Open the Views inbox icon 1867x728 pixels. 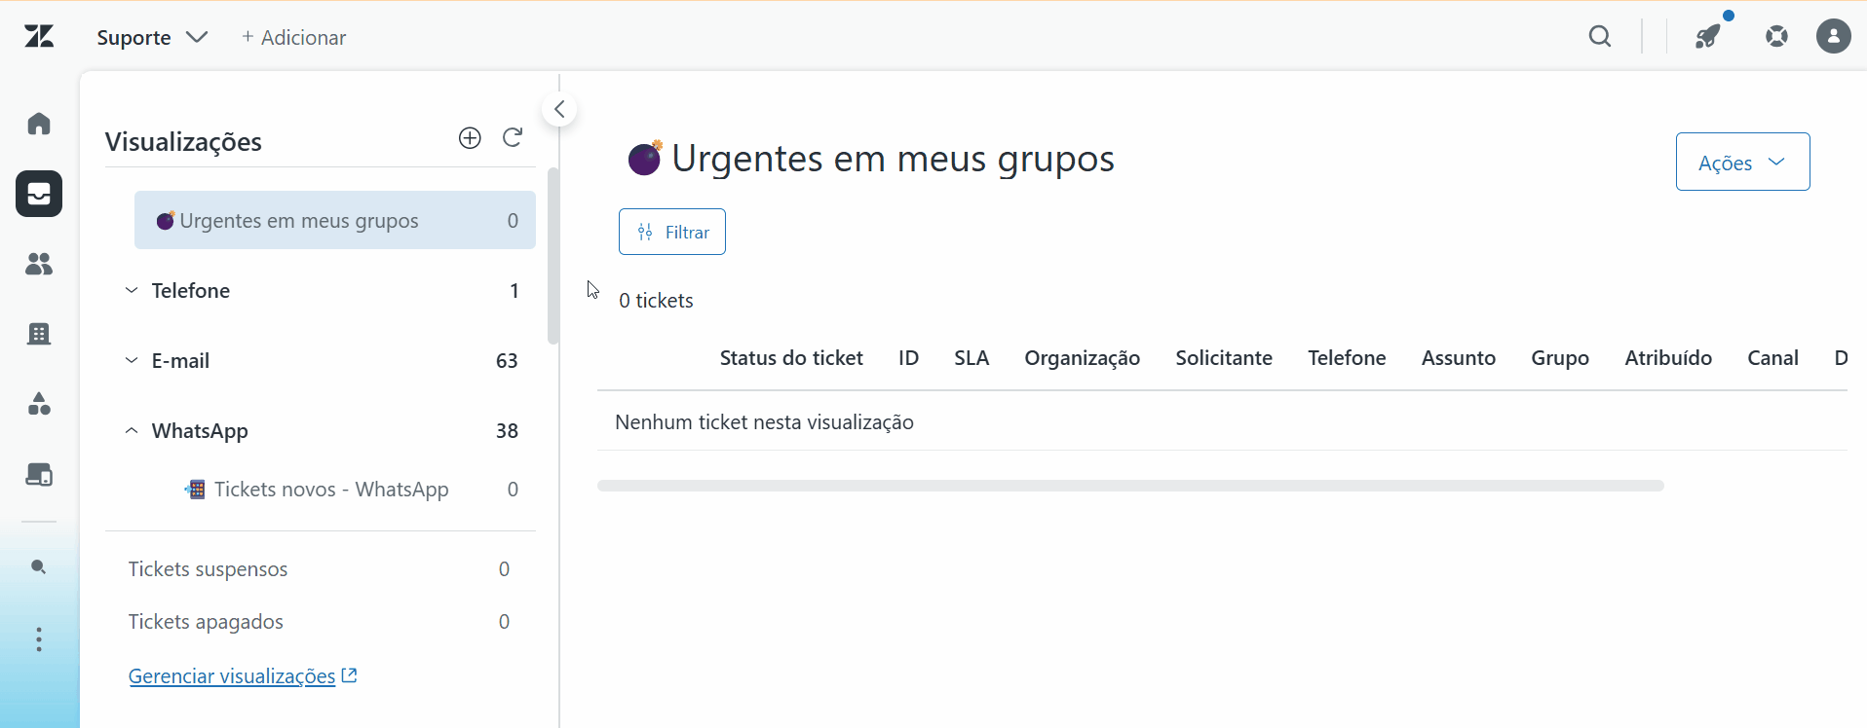(x=39, y=194)
